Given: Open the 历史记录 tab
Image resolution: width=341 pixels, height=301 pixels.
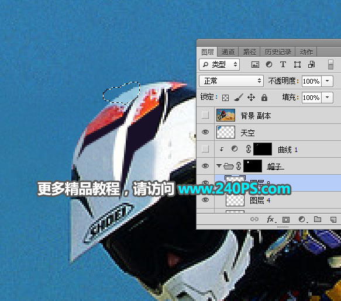Looking at the screenshot, I should coord(278,52).
